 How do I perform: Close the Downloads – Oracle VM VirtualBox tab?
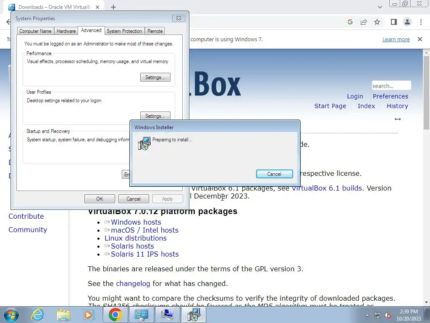(97, 7)
